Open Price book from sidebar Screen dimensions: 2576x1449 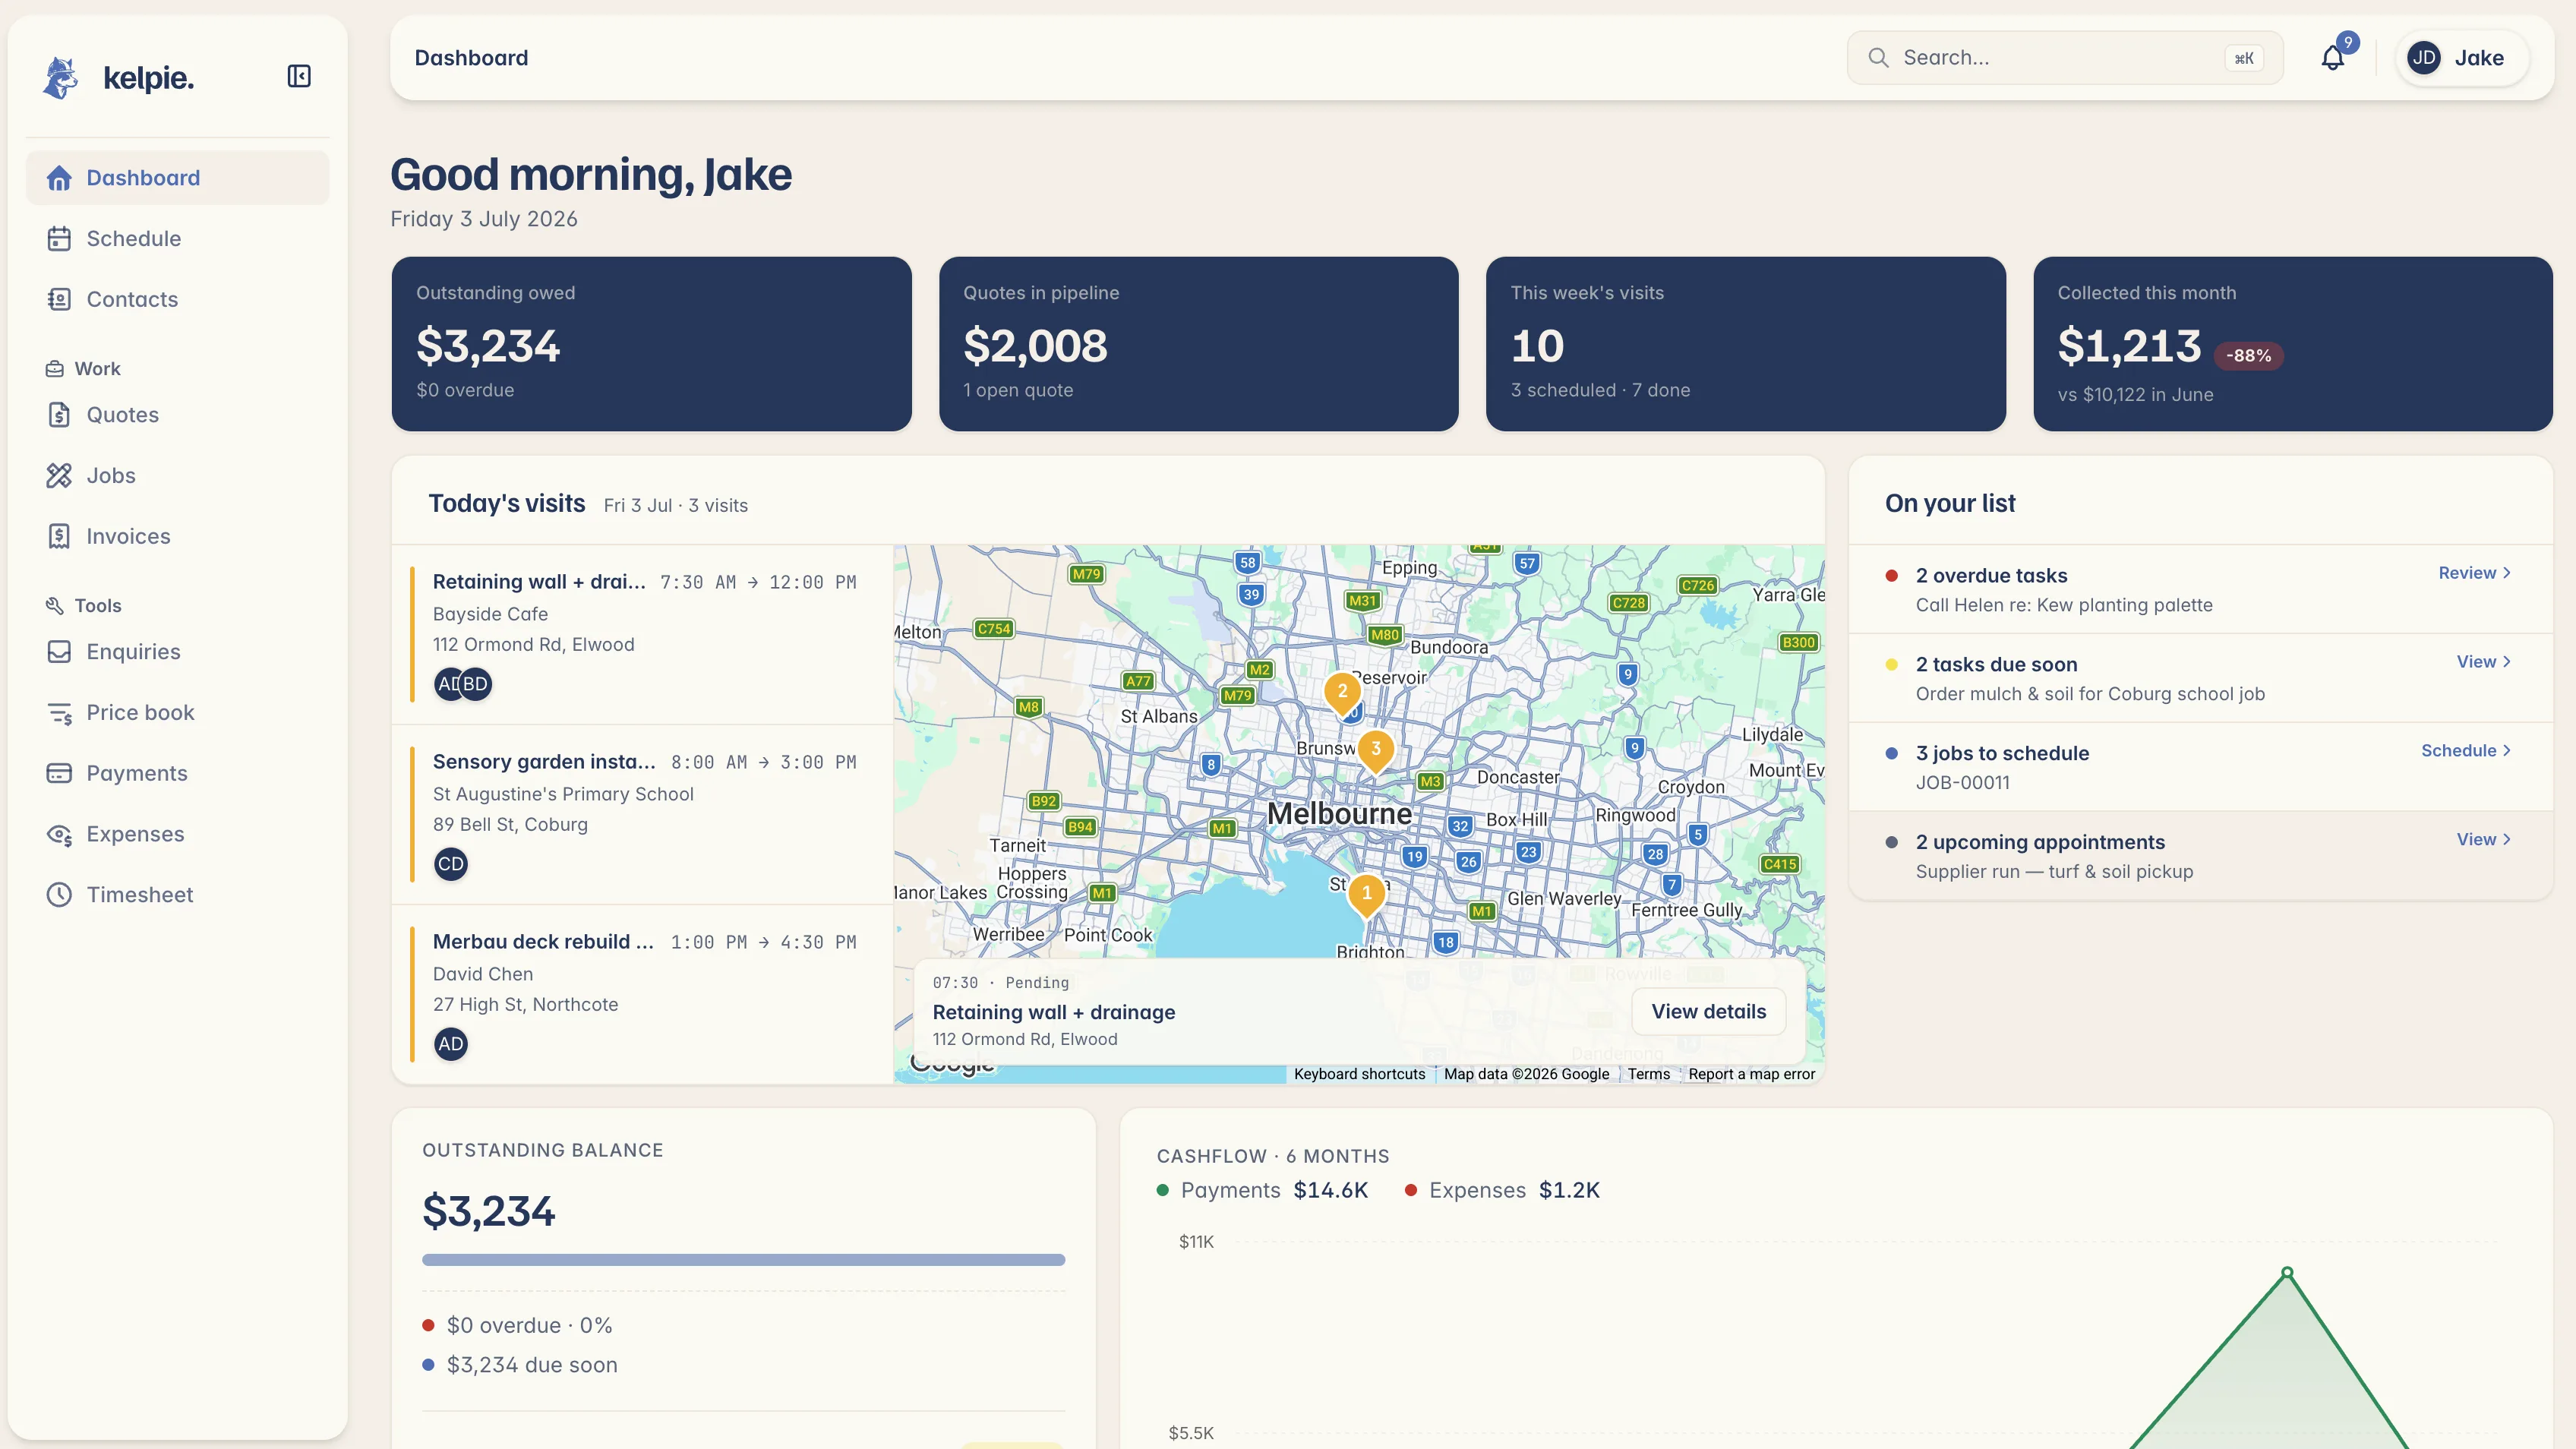click(x=177, y=713)
